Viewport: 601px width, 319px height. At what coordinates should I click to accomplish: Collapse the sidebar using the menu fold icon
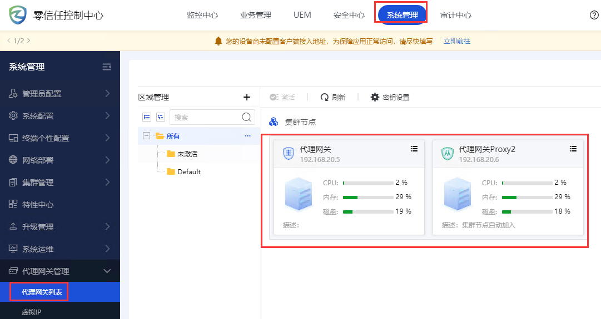(107, 67)
